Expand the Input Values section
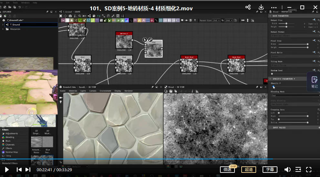 click(270, 127)
